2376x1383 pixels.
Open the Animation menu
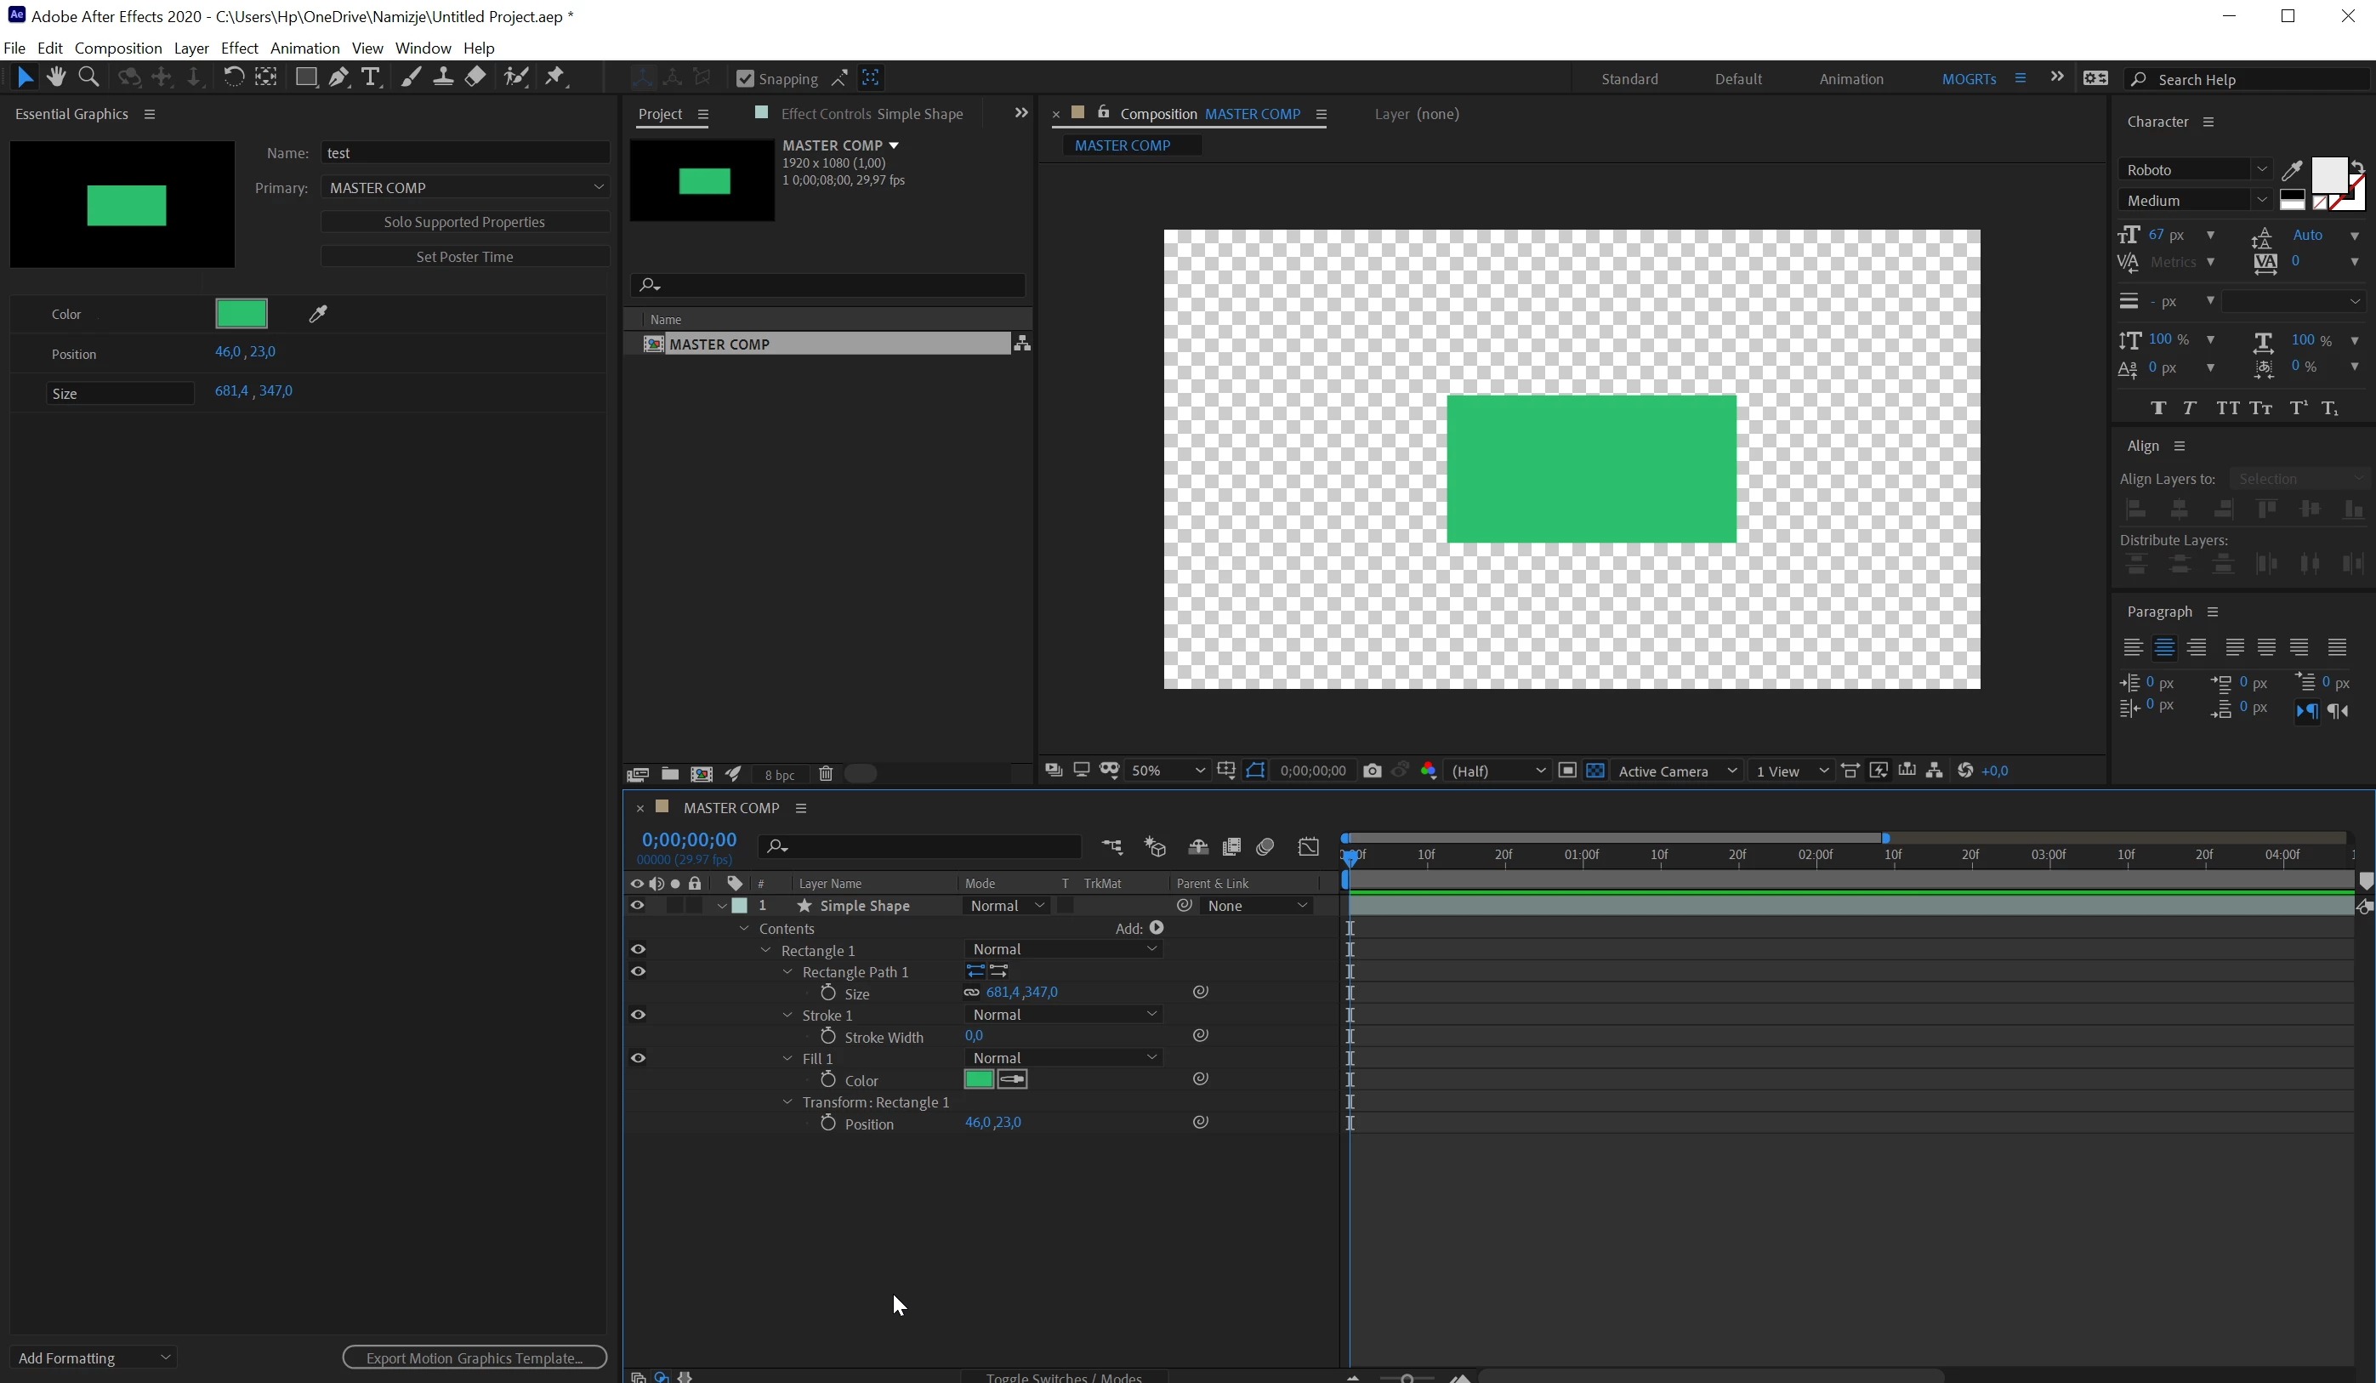point(304,48)
